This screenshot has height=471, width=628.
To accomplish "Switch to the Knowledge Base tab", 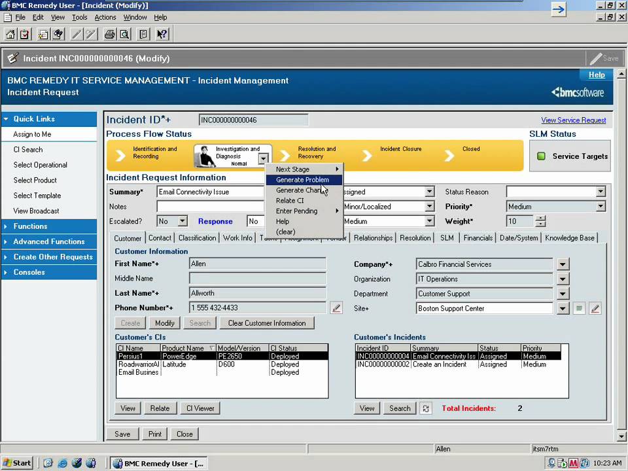I will coord(570,238).
